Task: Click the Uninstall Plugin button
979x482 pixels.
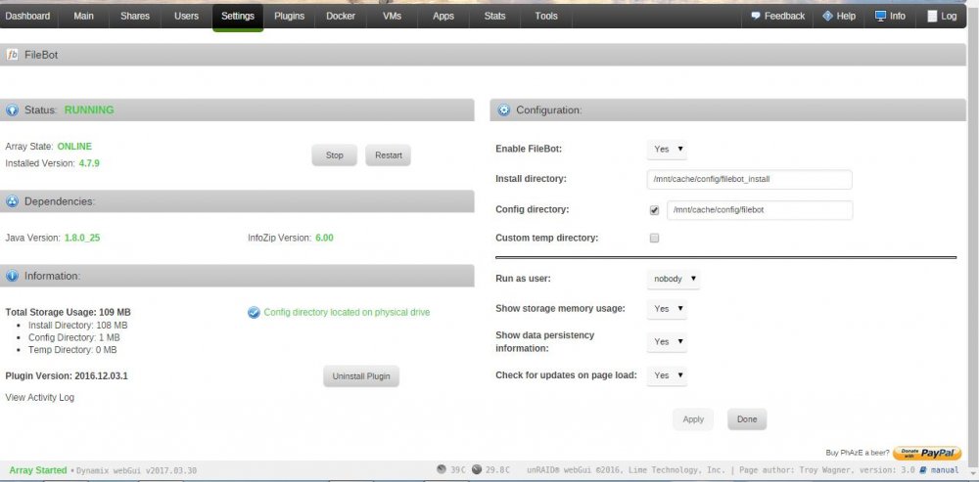Action: (x=361, y=376)
